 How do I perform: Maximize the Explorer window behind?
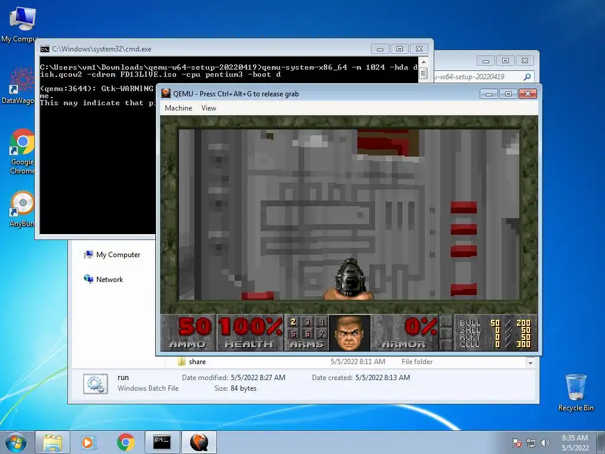(x=506, y=61)
